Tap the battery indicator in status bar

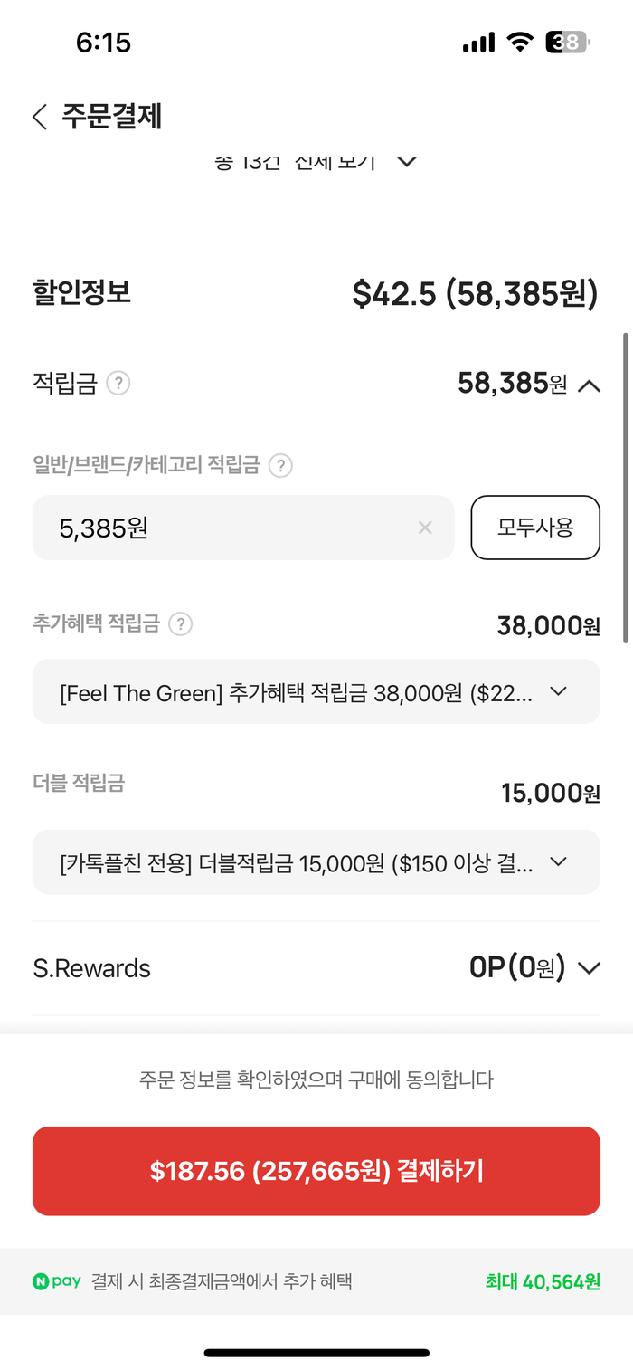(567, 43)
